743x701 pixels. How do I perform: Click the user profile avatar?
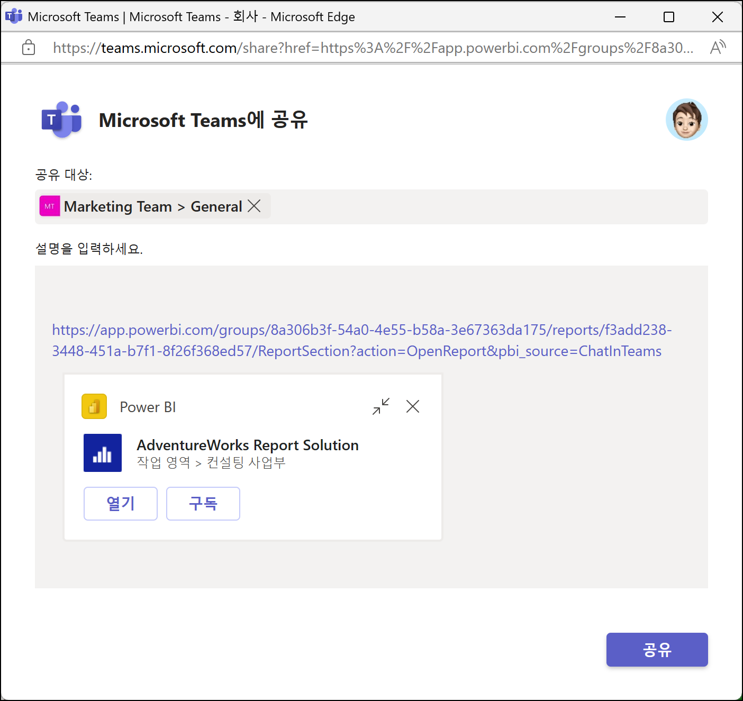point(686,120)
